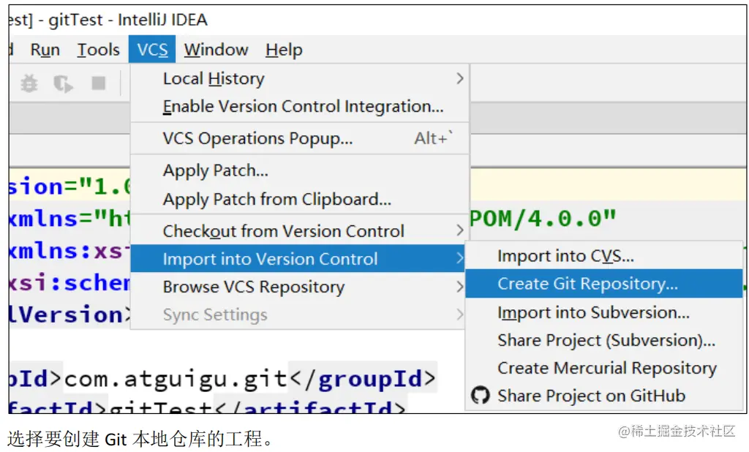Select Share Project on GitHub
The image size is (749, 452).
tap(603, 396)
